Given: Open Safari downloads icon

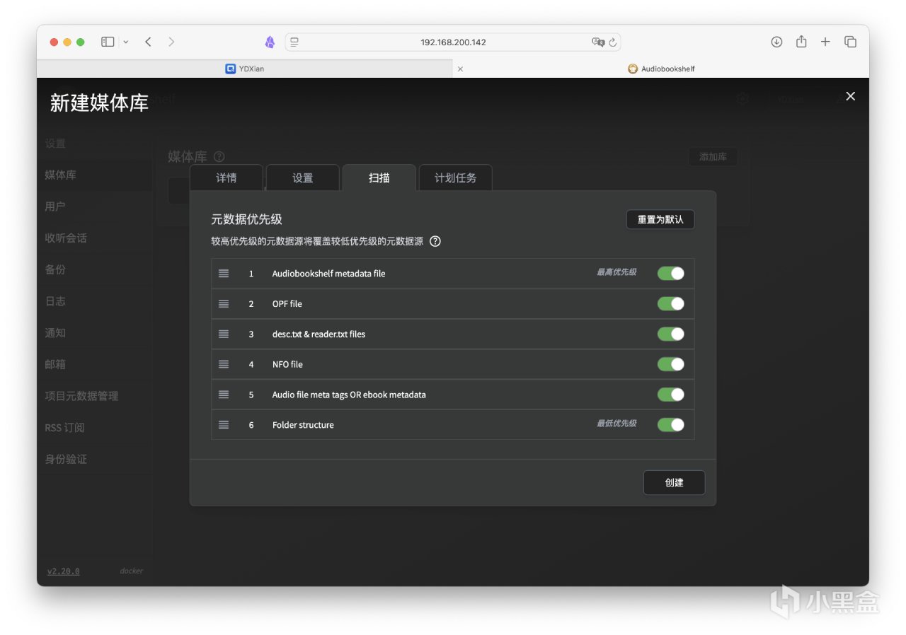Looking at the screenshot, I should point(776,42).
